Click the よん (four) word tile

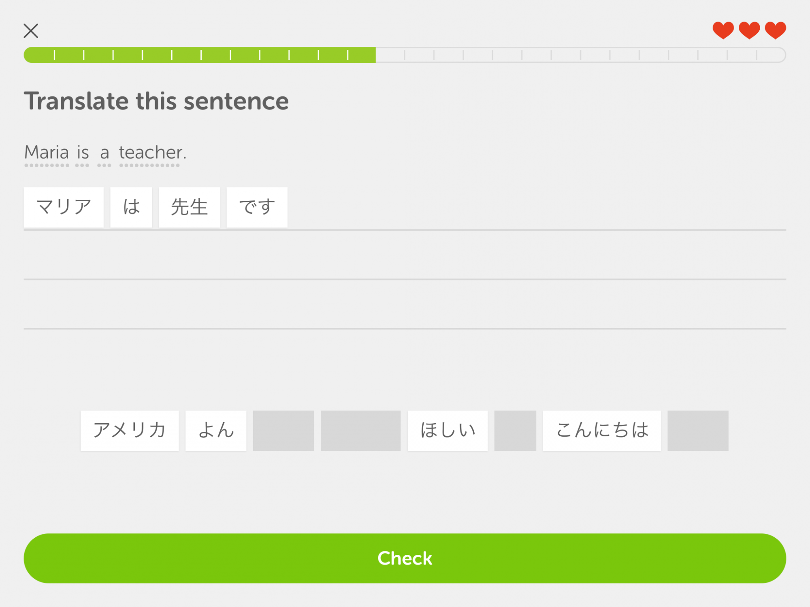[216, 430]
